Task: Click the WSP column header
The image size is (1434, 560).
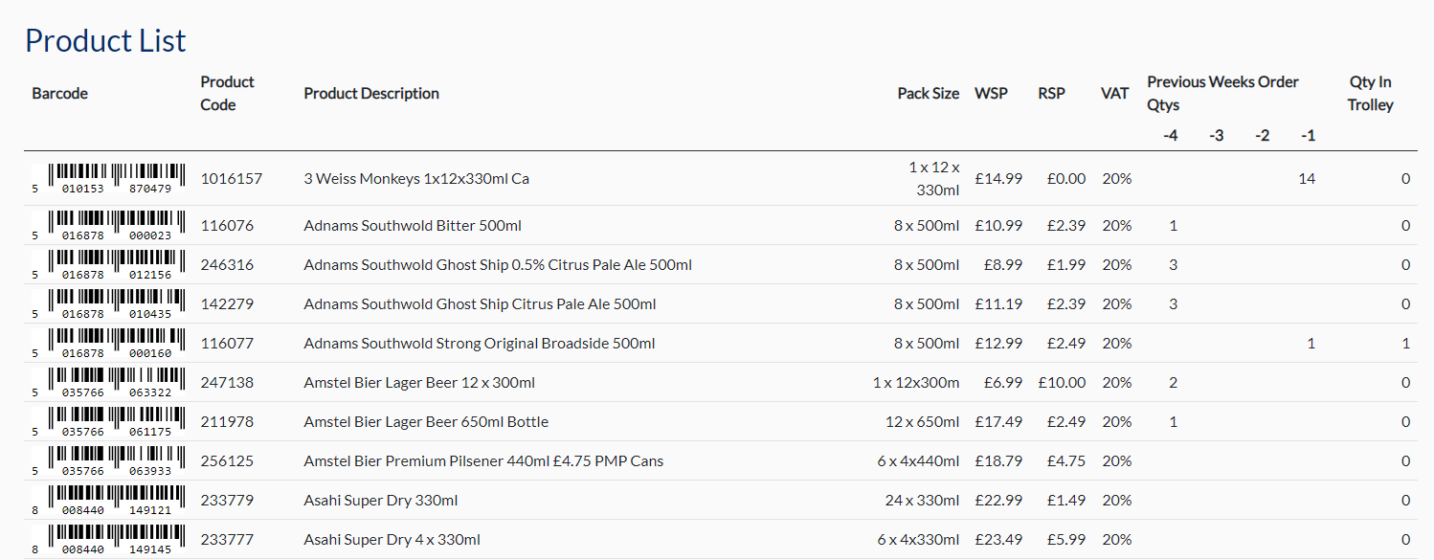Action: click(991, 93)
